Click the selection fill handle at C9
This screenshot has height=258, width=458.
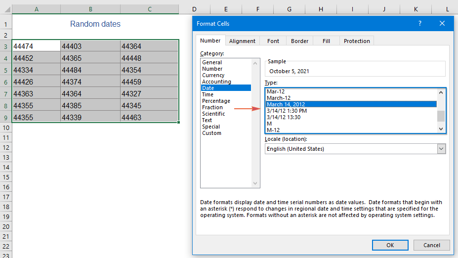(178, 122)
